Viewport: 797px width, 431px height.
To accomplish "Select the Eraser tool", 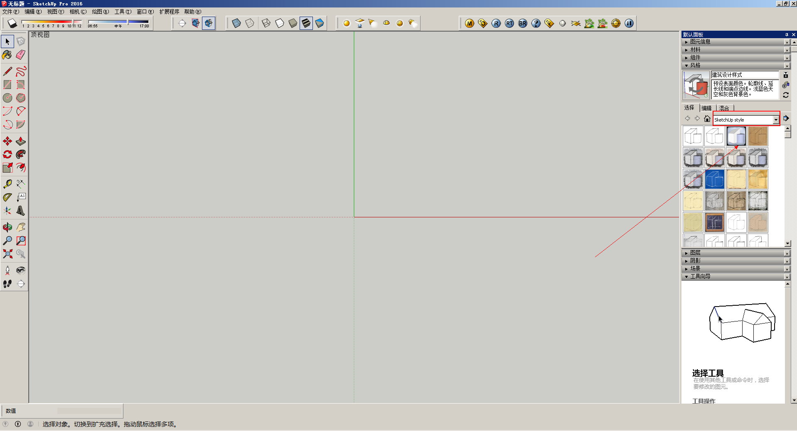I will pos(20,55).
